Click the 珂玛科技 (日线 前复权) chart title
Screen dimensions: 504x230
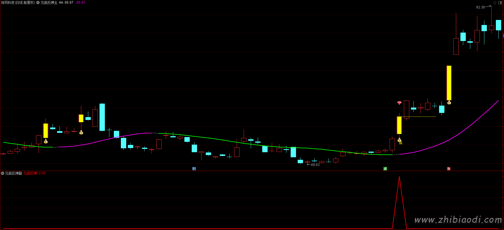point(18,3)
